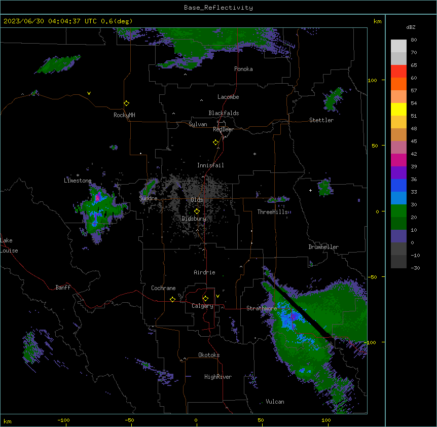Viewport: 437px width, 427px height.
Task: Select the blue 33 dBZ legend swatch
Action: tap(398, 185)
